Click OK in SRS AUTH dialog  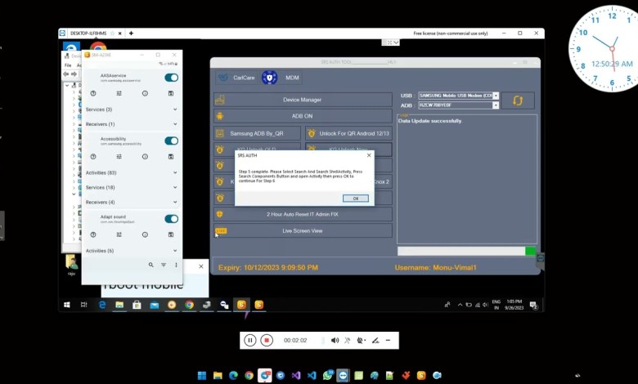(356, 199)
